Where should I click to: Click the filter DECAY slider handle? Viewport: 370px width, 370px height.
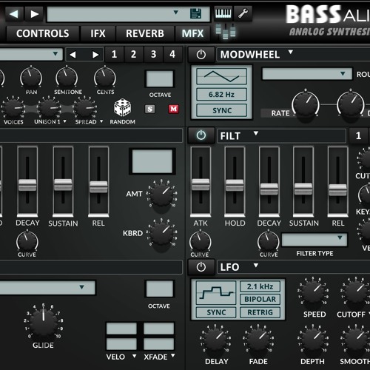(269, 189)
